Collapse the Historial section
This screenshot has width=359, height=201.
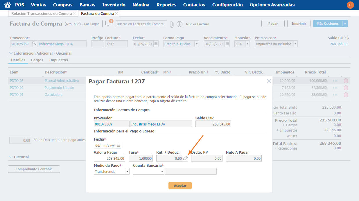[x=11, y=157]
